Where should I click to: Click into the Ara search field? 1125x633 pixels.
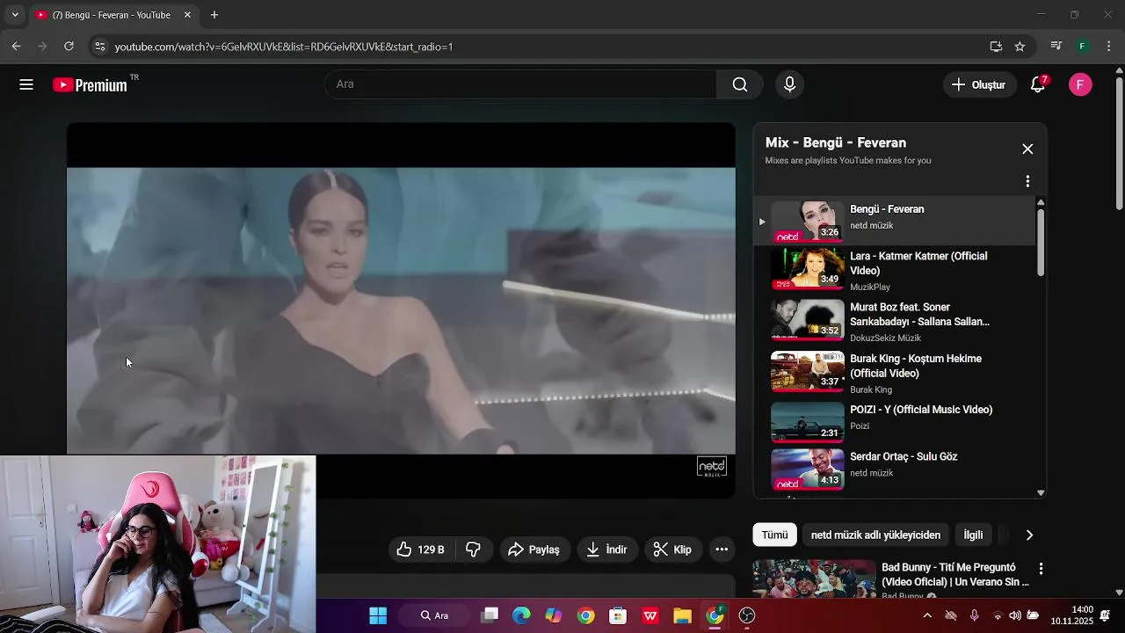520,84
